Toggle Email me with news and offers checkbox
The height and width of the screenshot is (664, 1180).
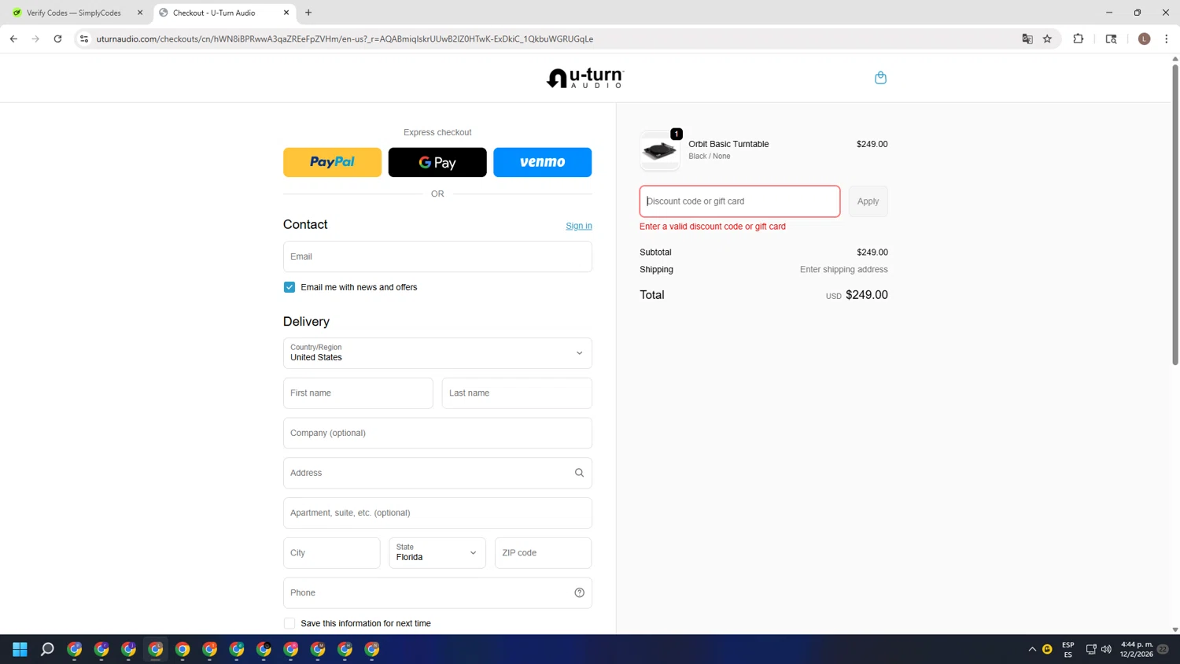[x=289, y=287]
